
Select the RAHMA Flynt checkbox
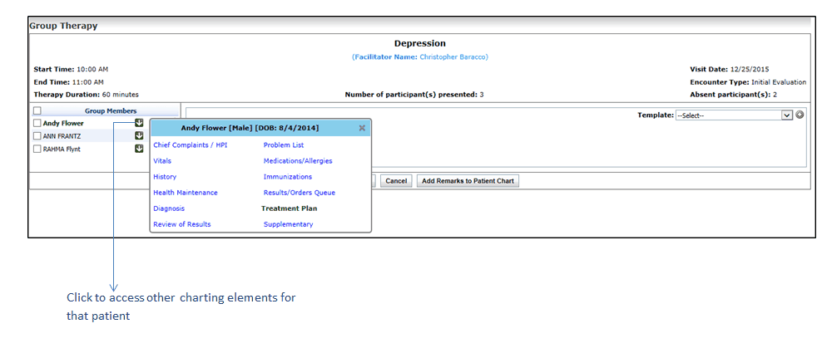click(x=37, y=149)
